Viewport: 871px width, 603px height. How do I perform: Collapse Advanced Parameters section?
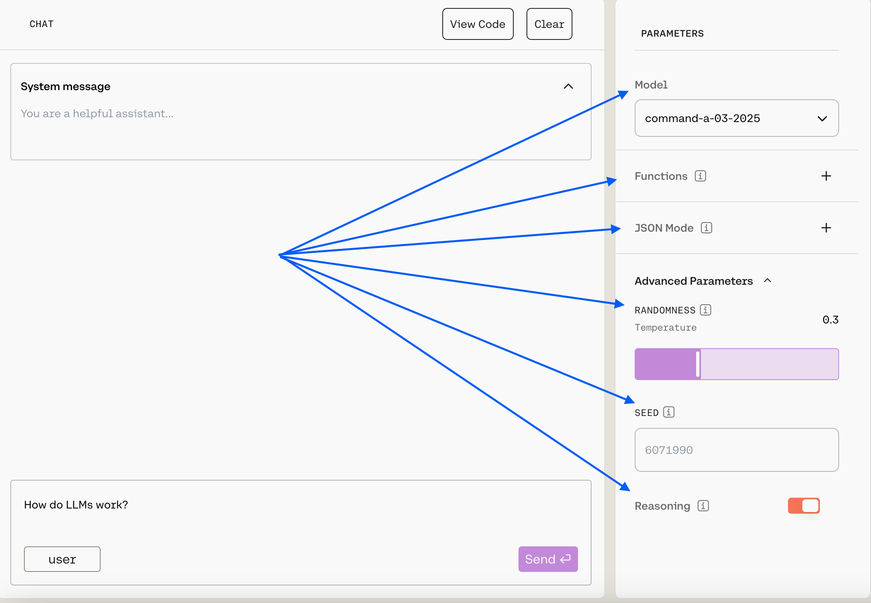click(x=767, y=281)
